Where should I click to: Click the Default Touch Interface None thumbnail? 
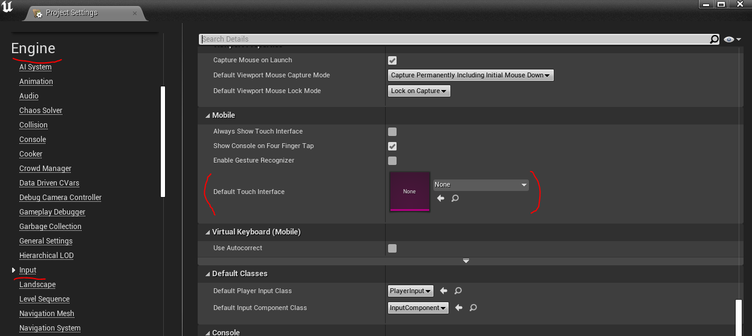[x=409, y=192]
